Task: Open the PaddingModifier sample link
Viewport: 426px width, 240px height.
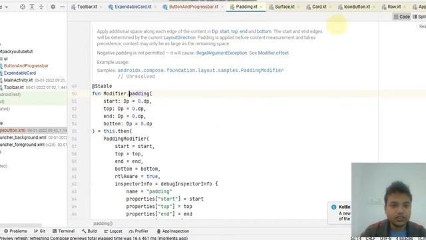Action: 200,70
